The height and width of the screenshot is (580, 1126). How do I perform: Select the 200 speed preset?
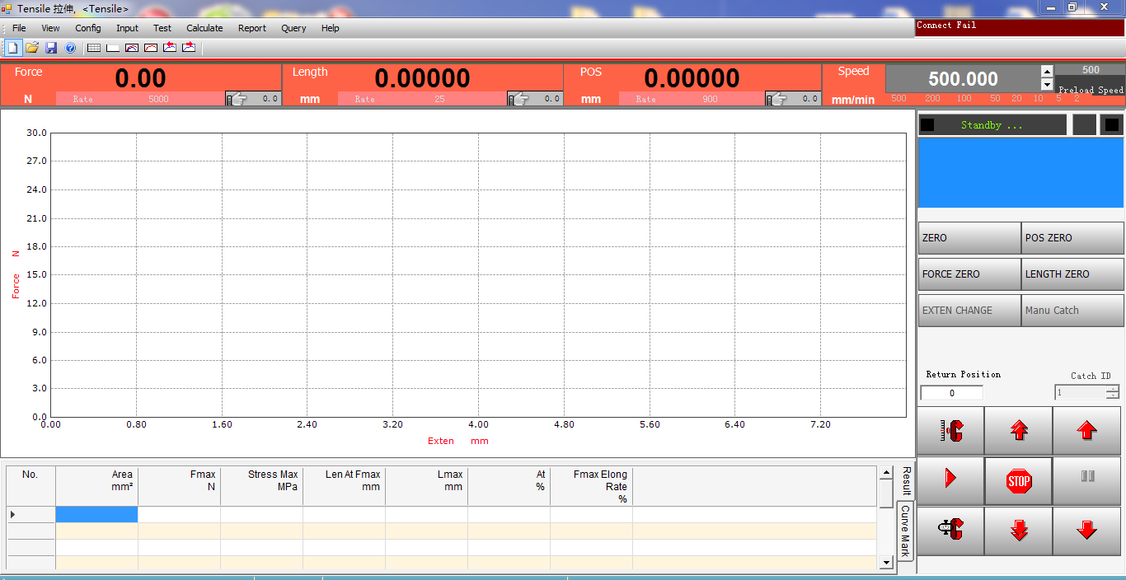click(x=932, y=99)
